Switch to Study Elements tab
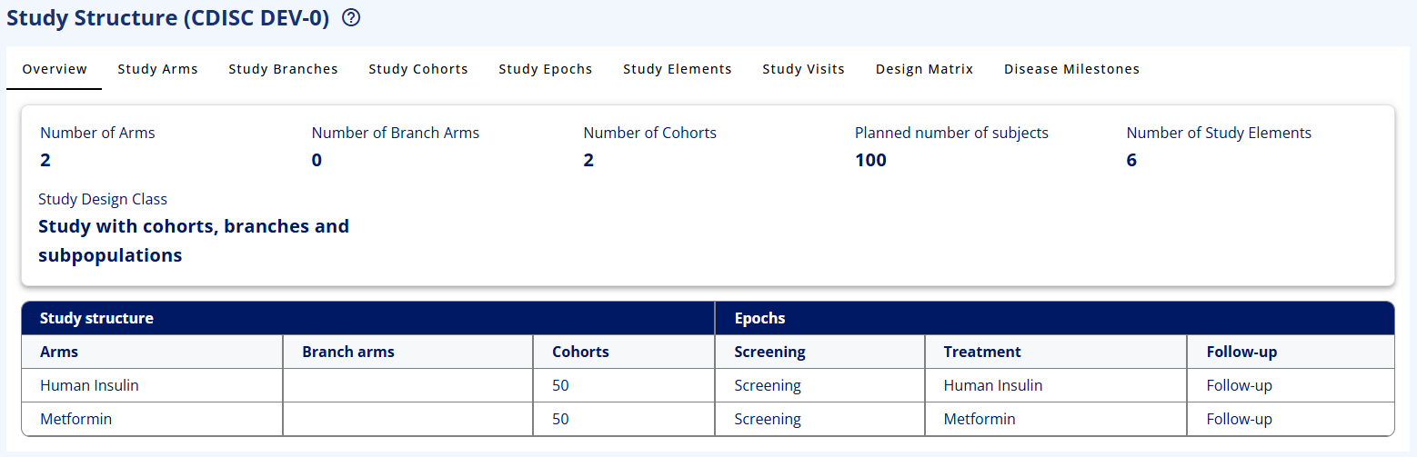 pos(678,69)
